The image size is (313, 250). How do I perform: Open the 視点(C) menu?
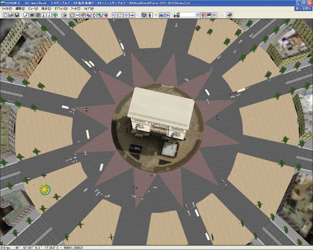coord(46,8)
